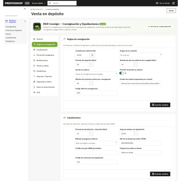This screenshot has height=181, width=181.
Task: Save changes in Reglas de consignación section
Action: [160, 105]
